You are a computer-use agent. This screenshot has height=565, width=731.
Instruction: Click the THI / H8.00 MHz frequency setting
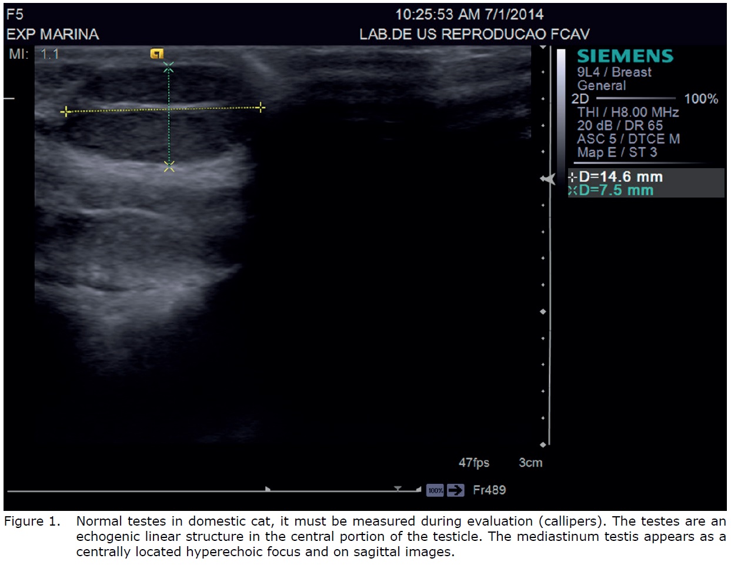tap(627, 112)
